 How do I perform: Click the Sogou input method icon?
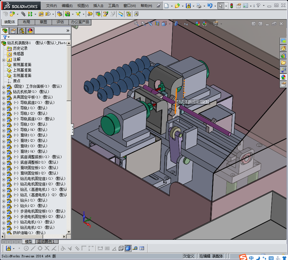click(243, 257)
